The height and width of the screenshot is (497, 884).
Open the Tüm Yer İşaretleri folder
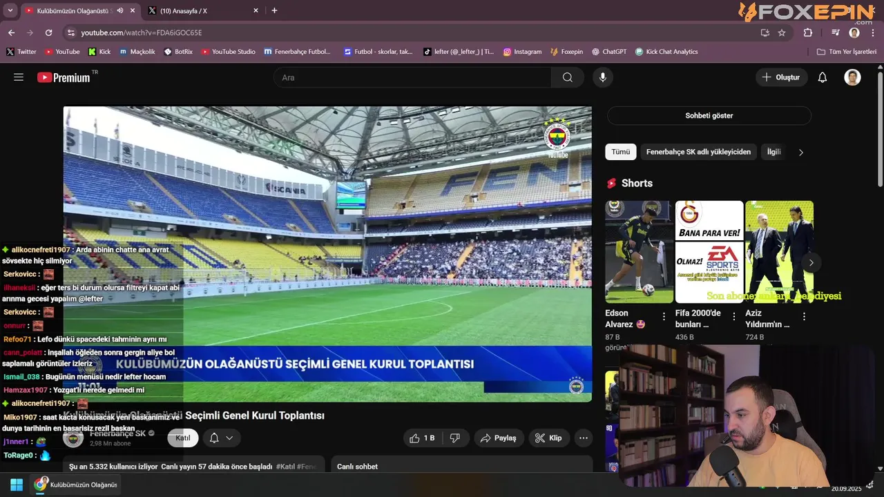click(847, 52)
